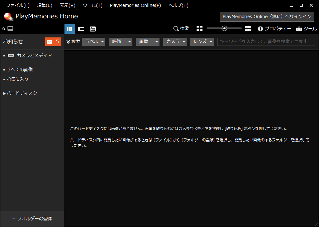Open the ファイル(F) menu
Viewport: 319px width, 227px height.
18,6
